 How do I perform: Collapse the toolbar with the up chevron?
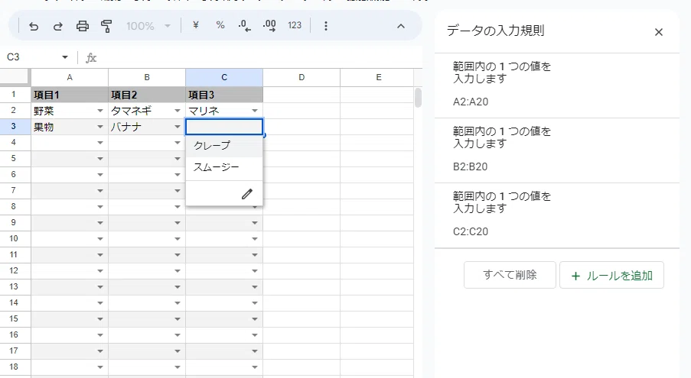pos(400,27)
